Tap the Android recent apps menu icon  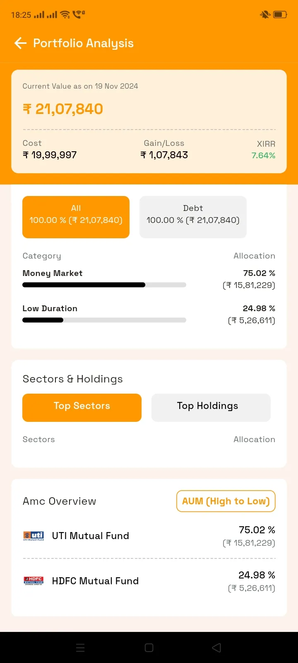[81, 648]
